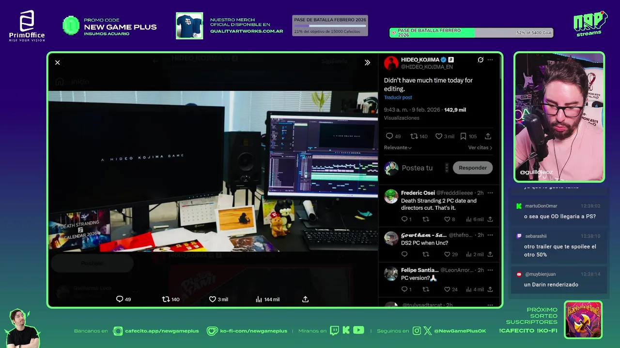The width and height of the screenshot is (620, 348).
Task: Open Frederic Osei's profile avatar
Action: tap(391, 196)
